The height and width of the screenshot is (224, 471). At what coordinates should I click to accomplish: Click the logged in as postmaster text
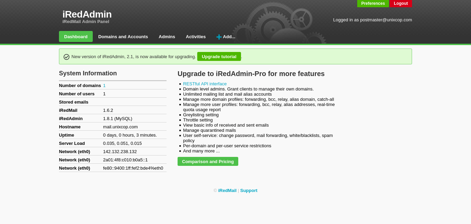tap(372, 20)
